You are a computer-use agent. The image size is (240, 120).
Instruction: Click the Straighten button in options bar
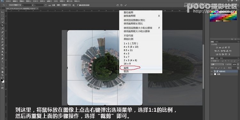coord(52,5)
